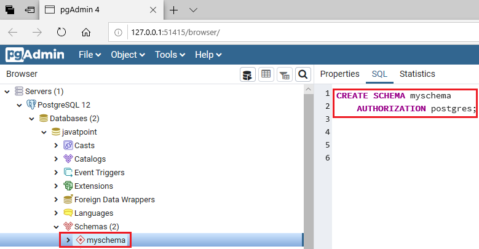Viewport: 479px width, 249px height.
Task: Click the pgAdmin logo
Action: tap(35, 55)
